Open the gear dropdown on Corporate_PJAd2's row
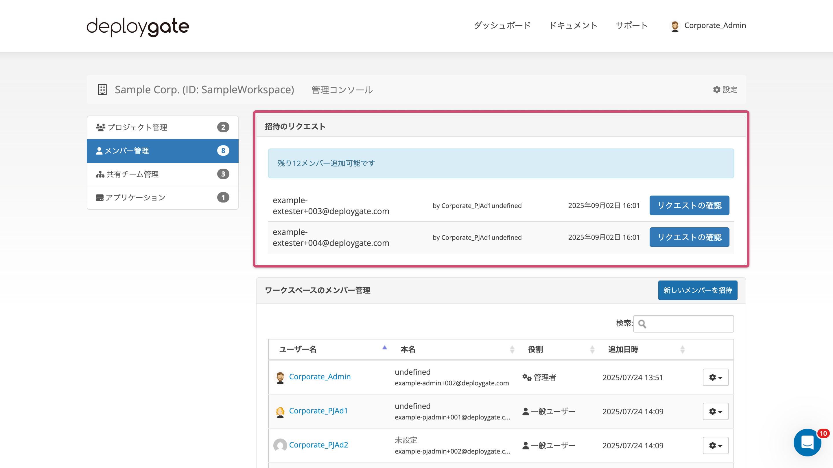The height and width of the screenshot is (468, 833). point(716,445)
